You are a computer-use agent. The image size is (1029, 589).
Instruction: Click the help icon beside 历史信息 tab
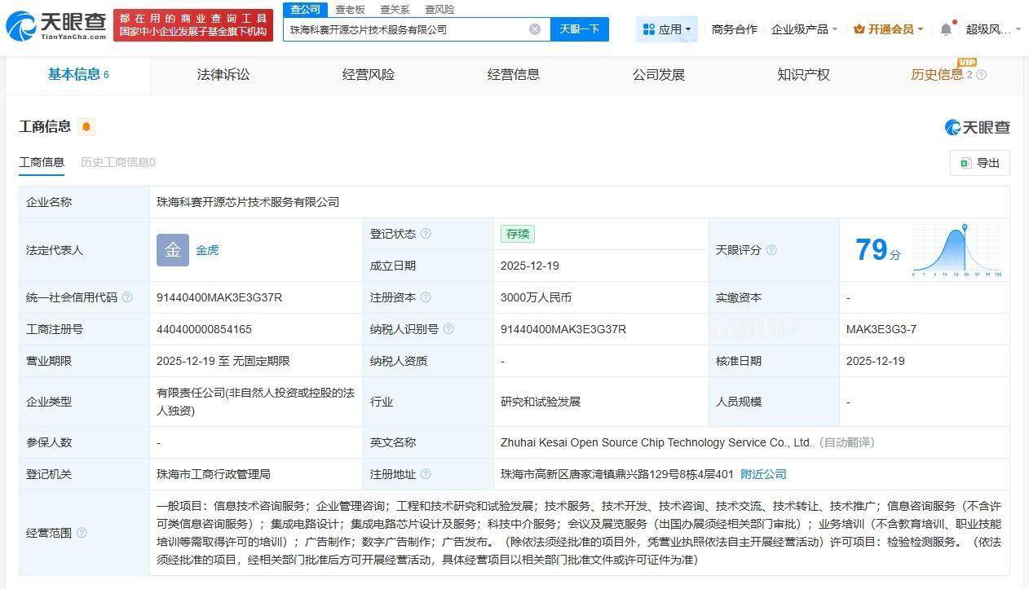(x=981, y=75)
